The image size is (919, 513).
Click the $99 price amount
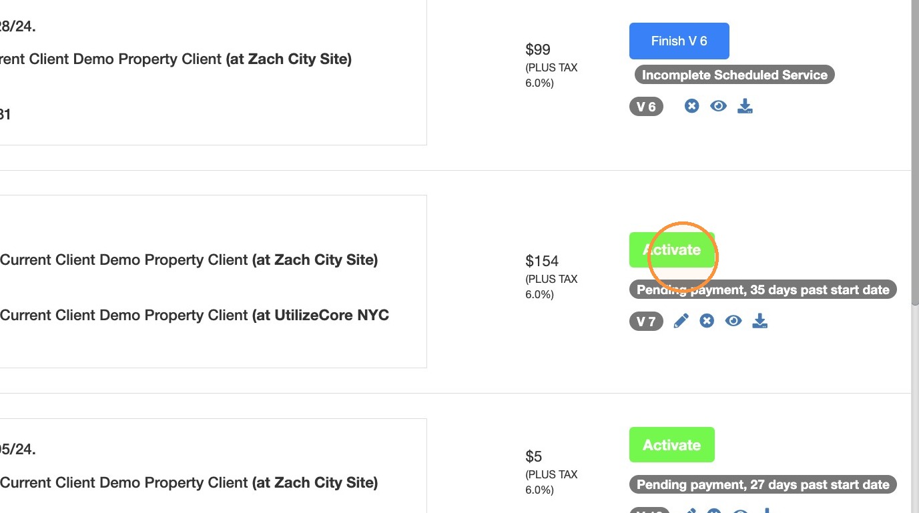538,49
